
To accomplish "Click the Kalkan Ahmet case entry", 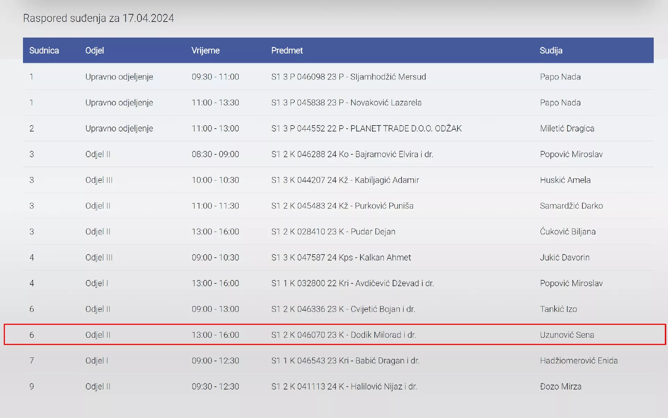I will (x=341, y=257).
